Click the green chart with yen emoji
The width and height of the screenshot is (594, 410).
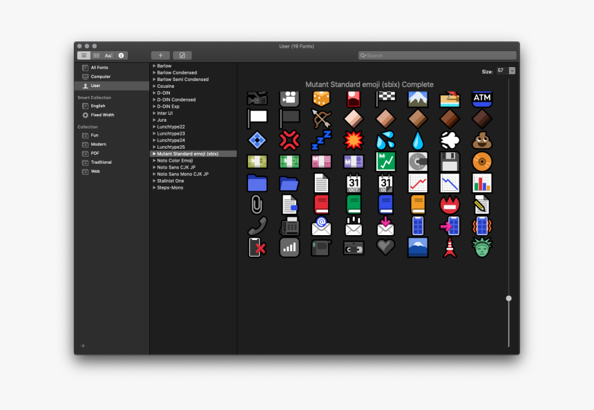click(385, 162)
